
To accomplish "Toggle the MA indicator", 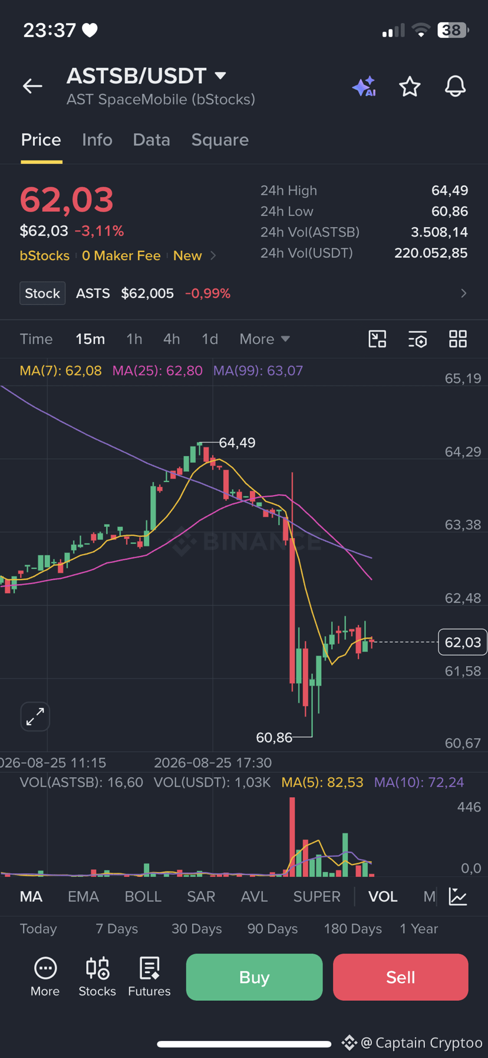I will tap(31, 896).
